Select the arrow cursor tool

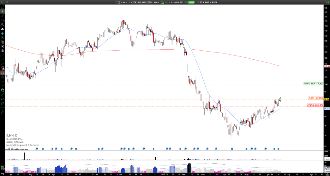tap(3, 11)
